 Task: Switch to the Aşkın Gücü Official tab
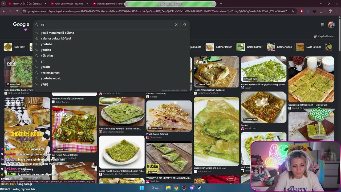click(x=69, y=4)
